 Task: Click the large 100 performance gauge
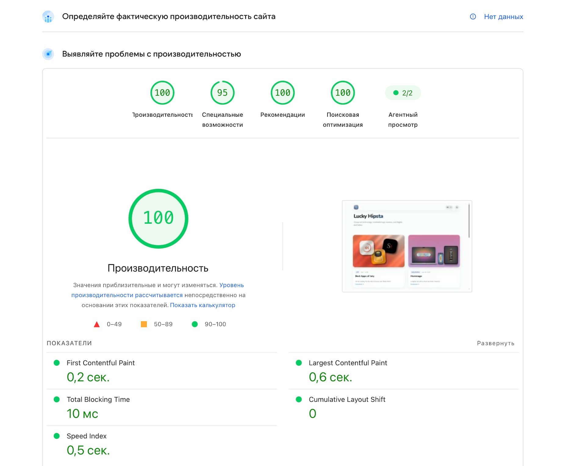pos(158,219)
